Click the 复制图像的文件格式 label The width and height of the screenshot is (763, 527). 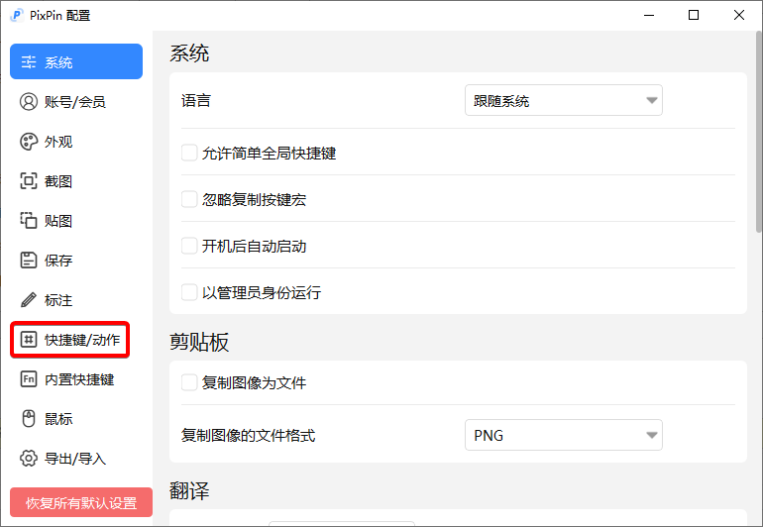248,435
